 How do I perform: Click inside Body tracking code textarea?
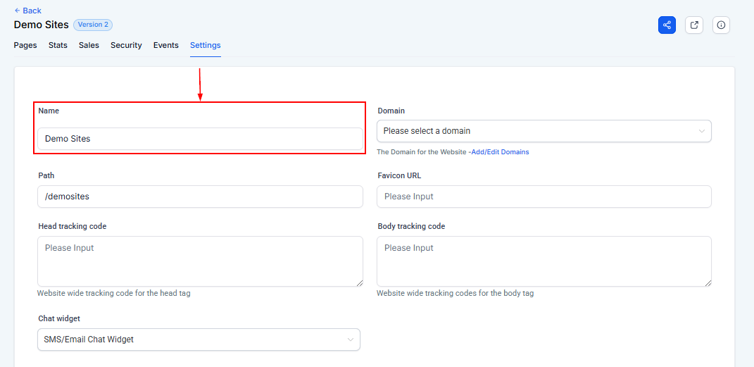point(543,261)
